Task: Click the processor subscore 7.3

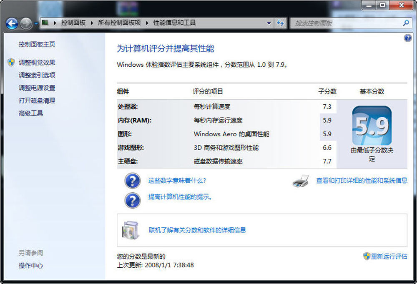Action: point(327,107)
